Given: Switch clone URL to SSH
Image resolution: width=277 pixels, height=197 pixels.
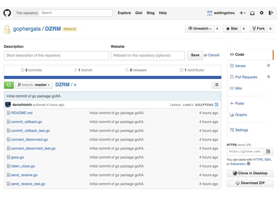Looking at the screenshot, I should (x=267, y=160).
